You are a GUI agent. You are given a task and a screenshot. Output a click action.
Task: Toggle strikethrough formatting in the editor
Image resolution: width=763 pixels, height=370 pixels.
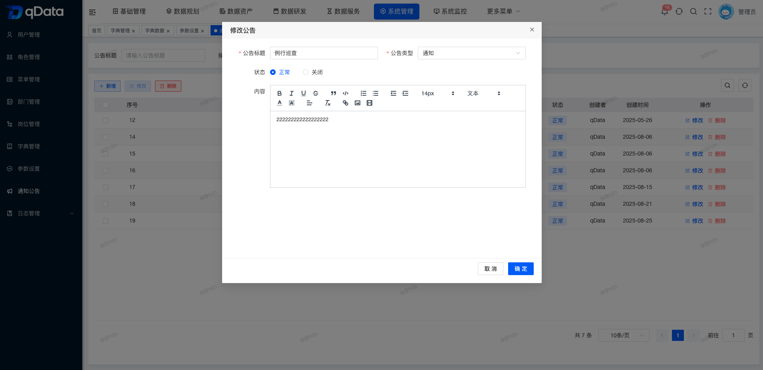(x=316, y=93)
